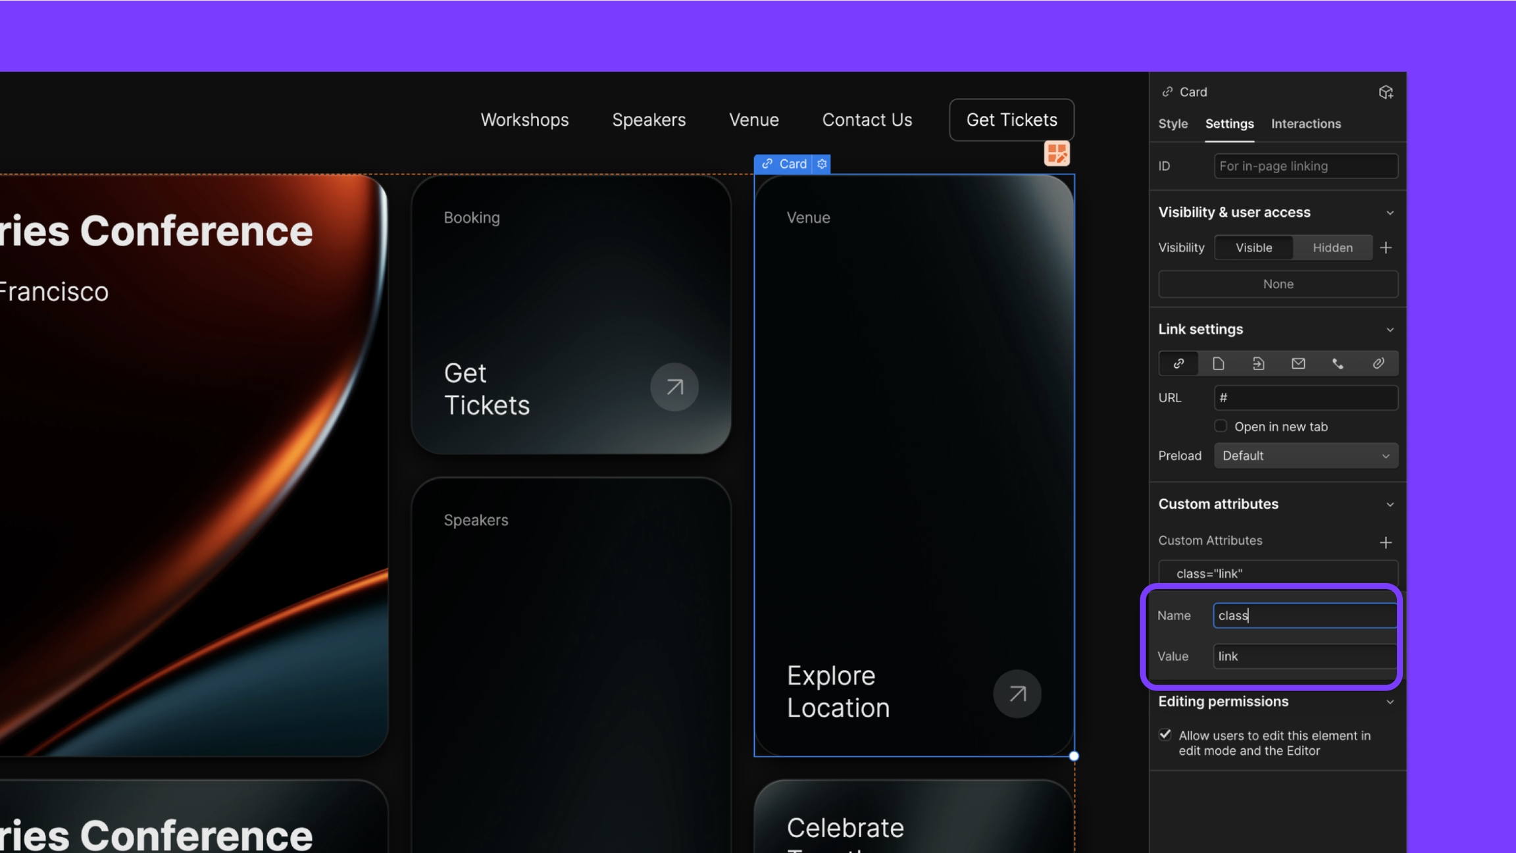Image resolution: width=1516 pixels, height=853 pixels.
Task: Click the ID in-page linking field
Action: tap(1305, 166)
